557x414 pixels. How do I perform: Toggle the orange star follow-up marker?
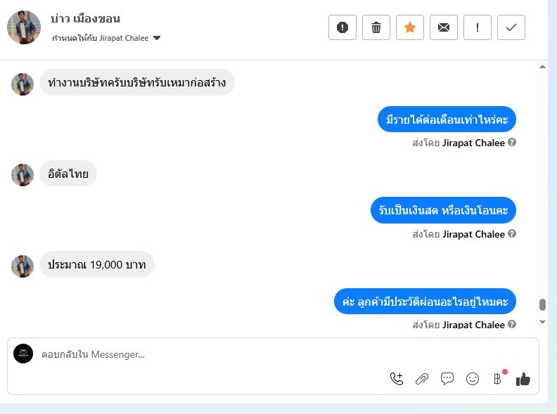[409, 27]
